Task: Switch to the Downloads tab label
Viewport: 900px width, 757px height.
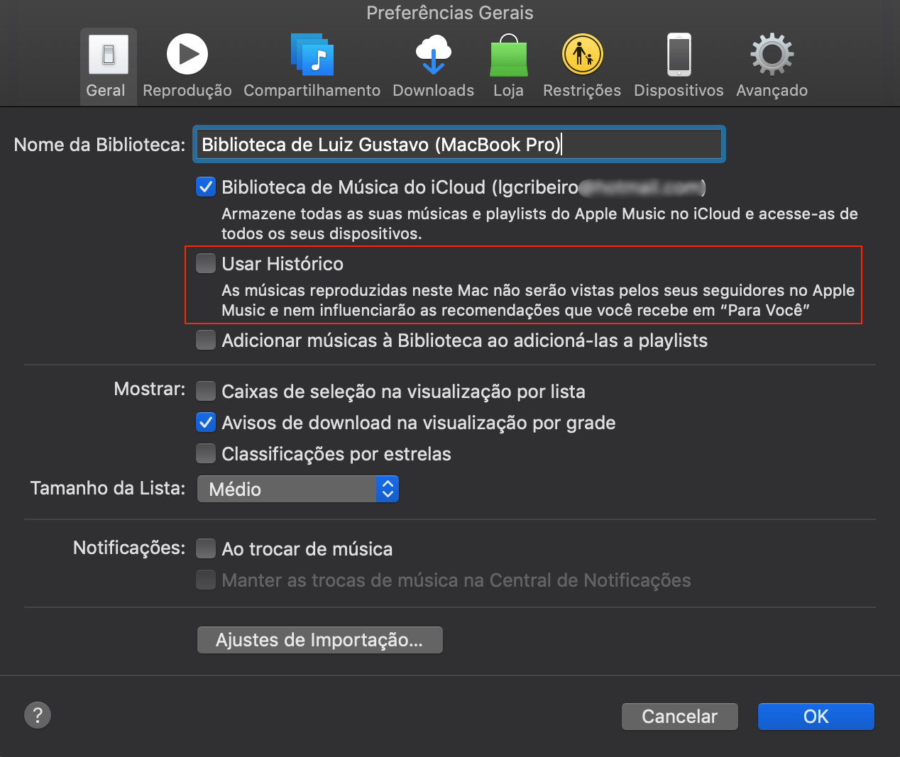Action: 434,90
